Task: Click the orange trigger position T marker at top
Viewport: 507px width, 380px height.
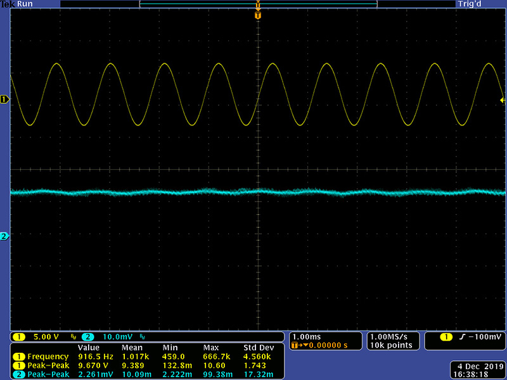Action: point(258,15)
